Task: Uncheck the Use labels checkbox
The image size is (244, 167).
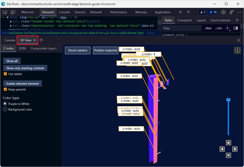Action: (5, 74)
